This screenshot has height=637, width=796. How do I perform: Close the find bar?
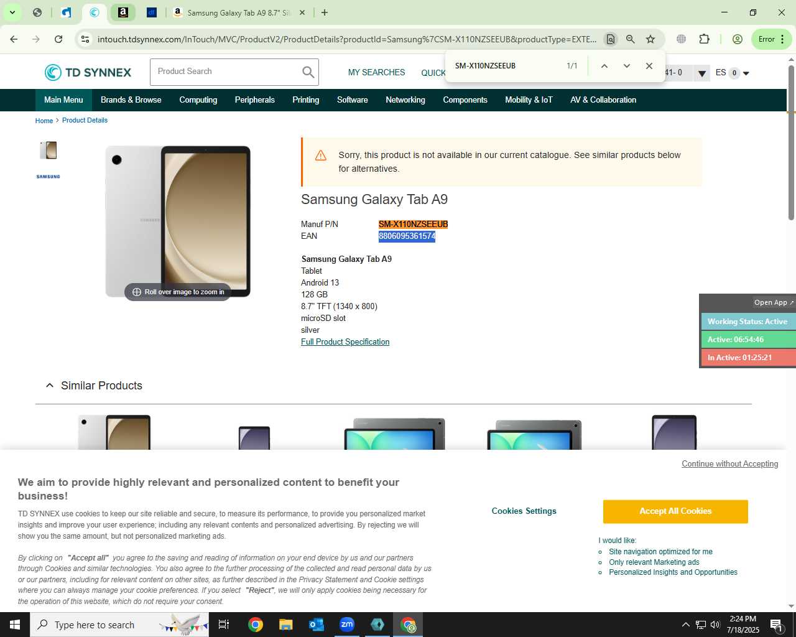click(x=649, y=66)
